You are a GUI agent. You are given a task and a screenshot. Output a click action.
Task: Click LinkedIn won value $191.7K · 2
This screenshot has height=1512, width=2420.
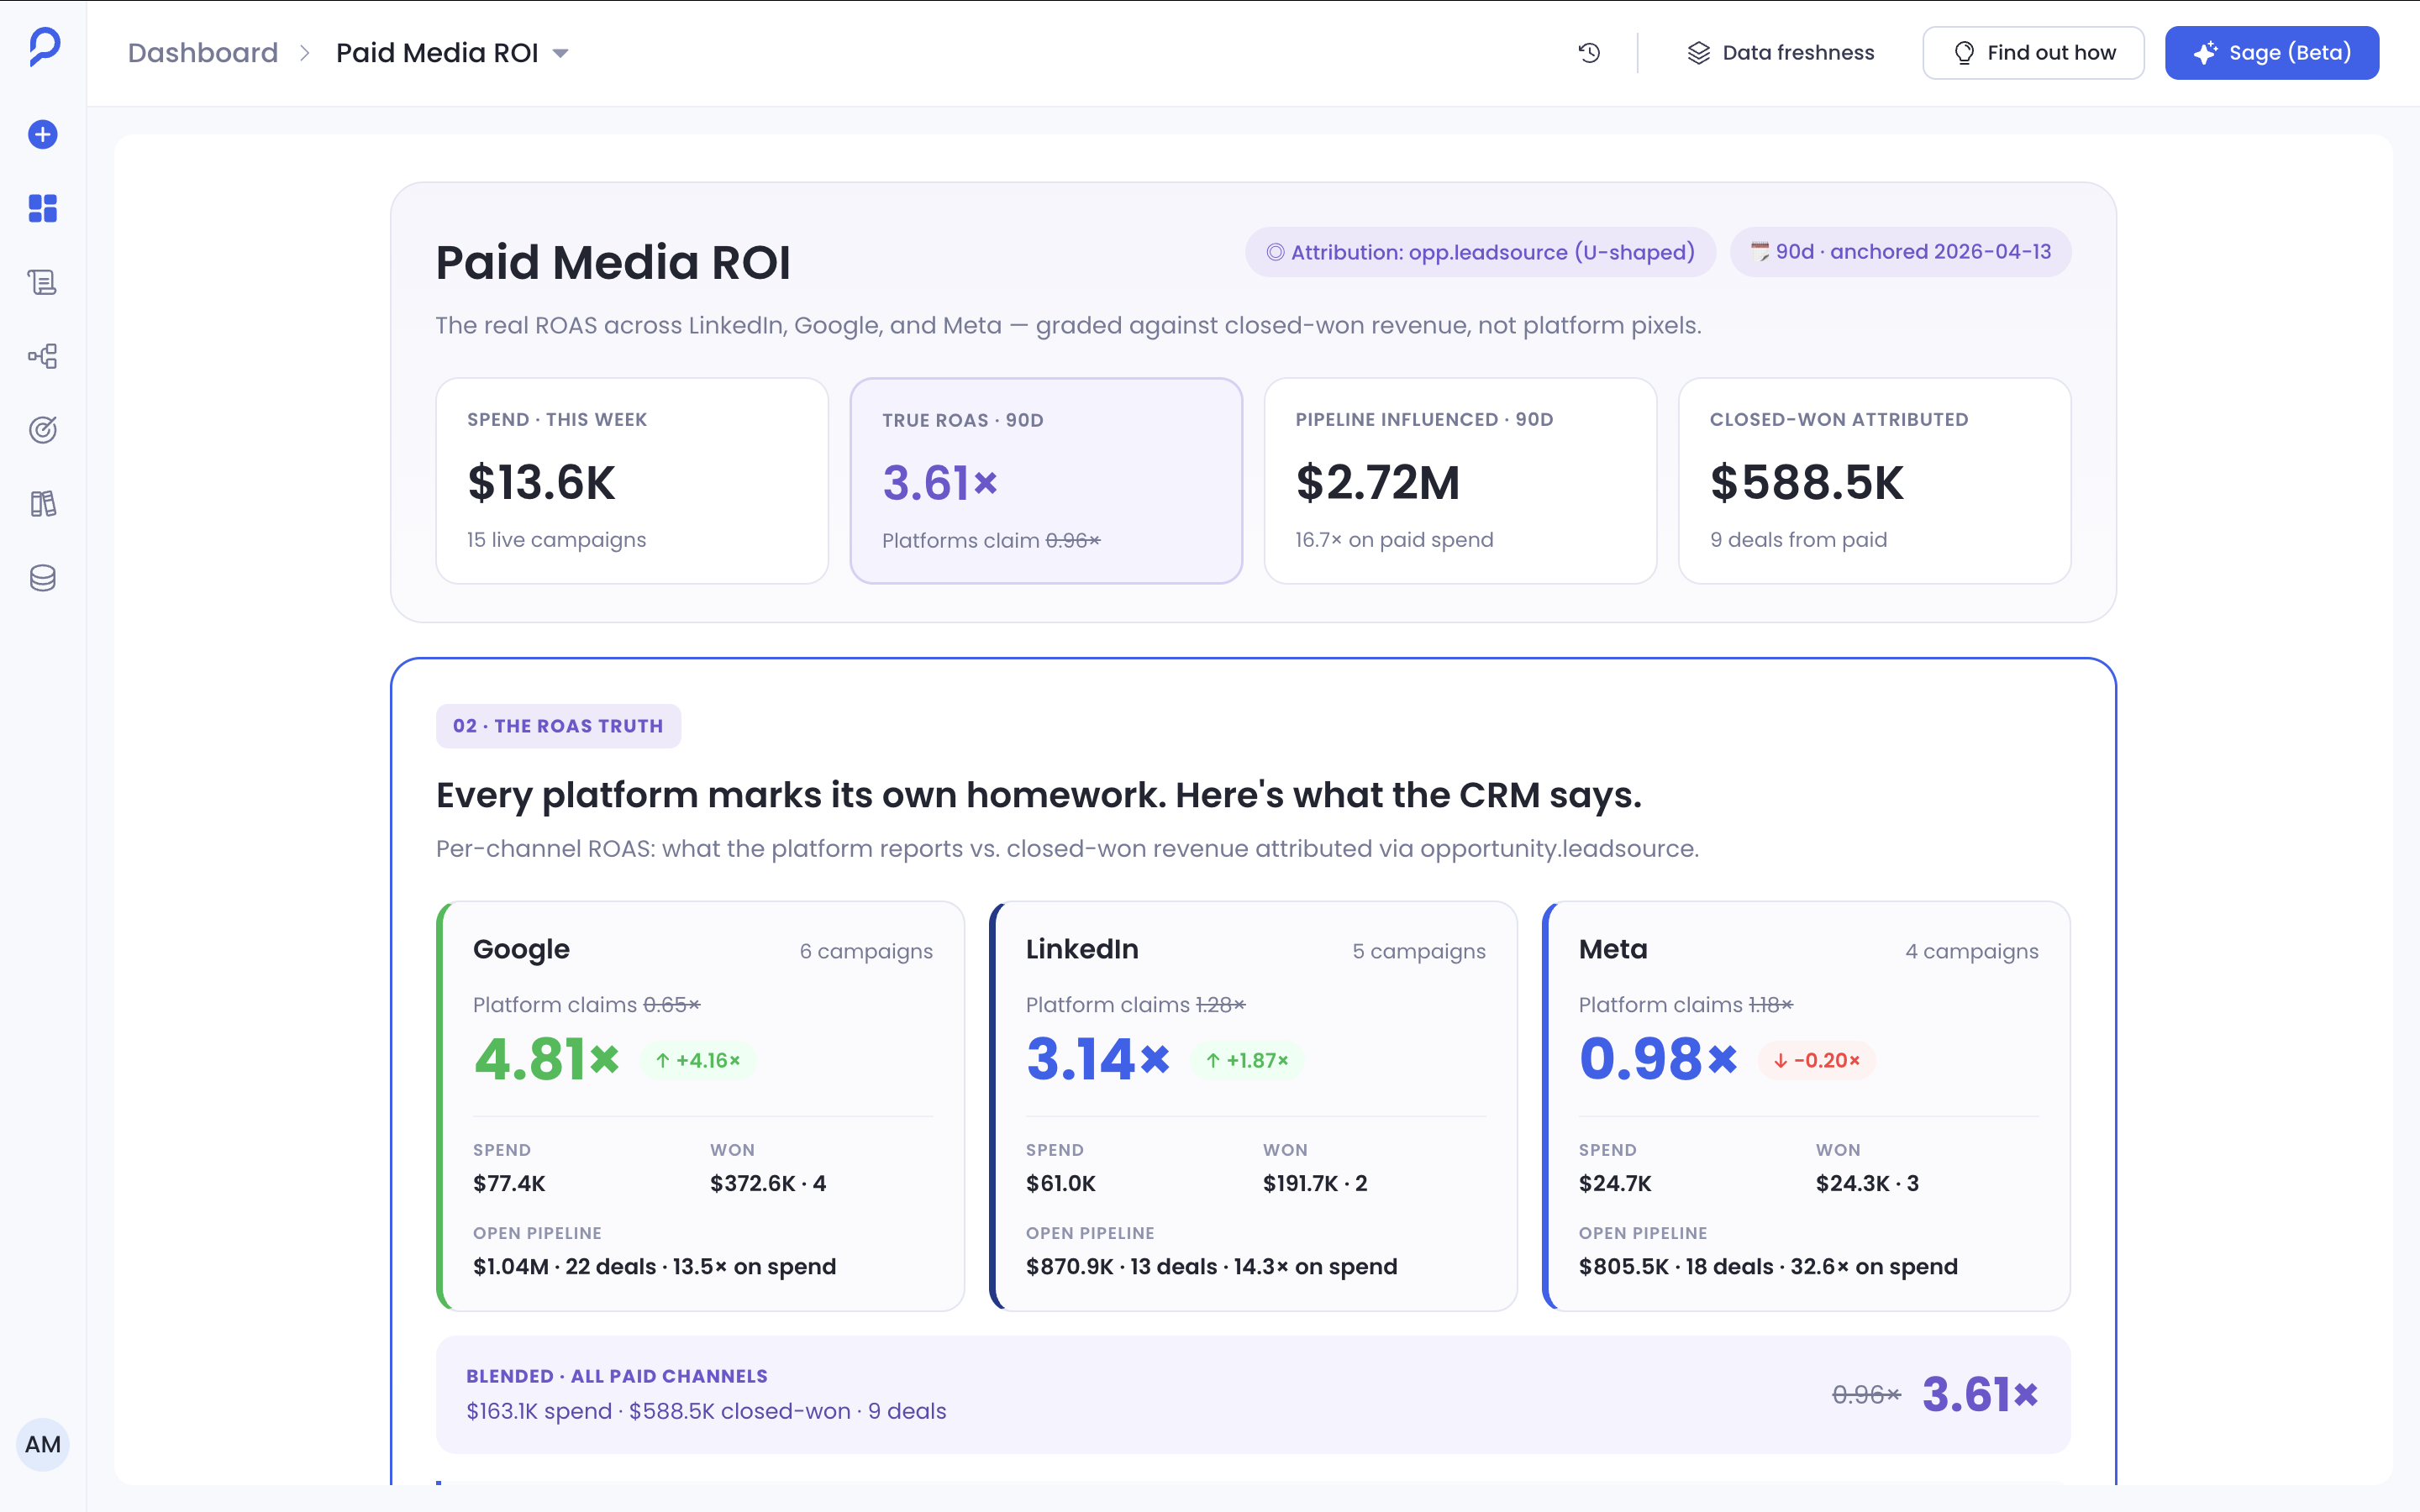(1315, 1183)
